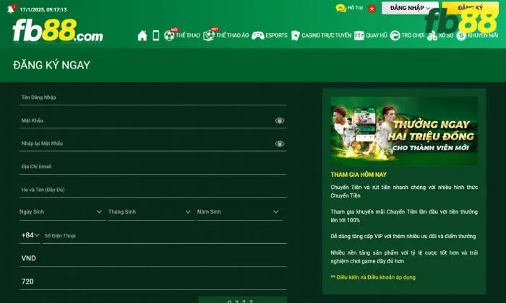
Task: Open the Khuyến Mãi menu
Action: tap(483, 35)
